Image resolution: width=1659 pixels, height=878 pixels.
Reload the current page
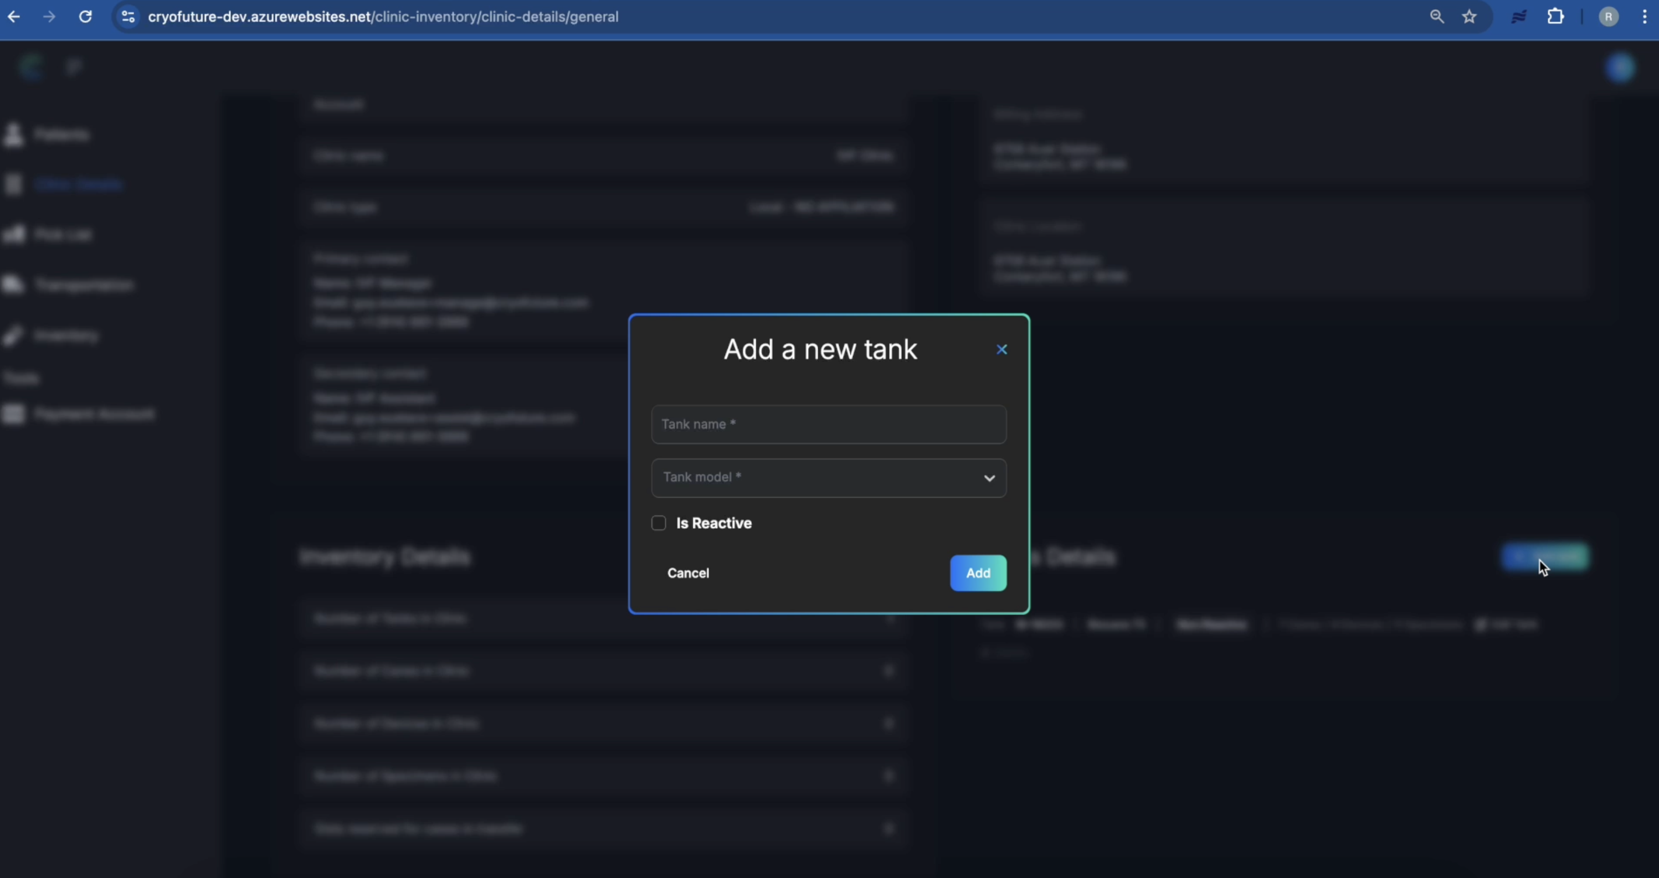[x=85, y=17]
